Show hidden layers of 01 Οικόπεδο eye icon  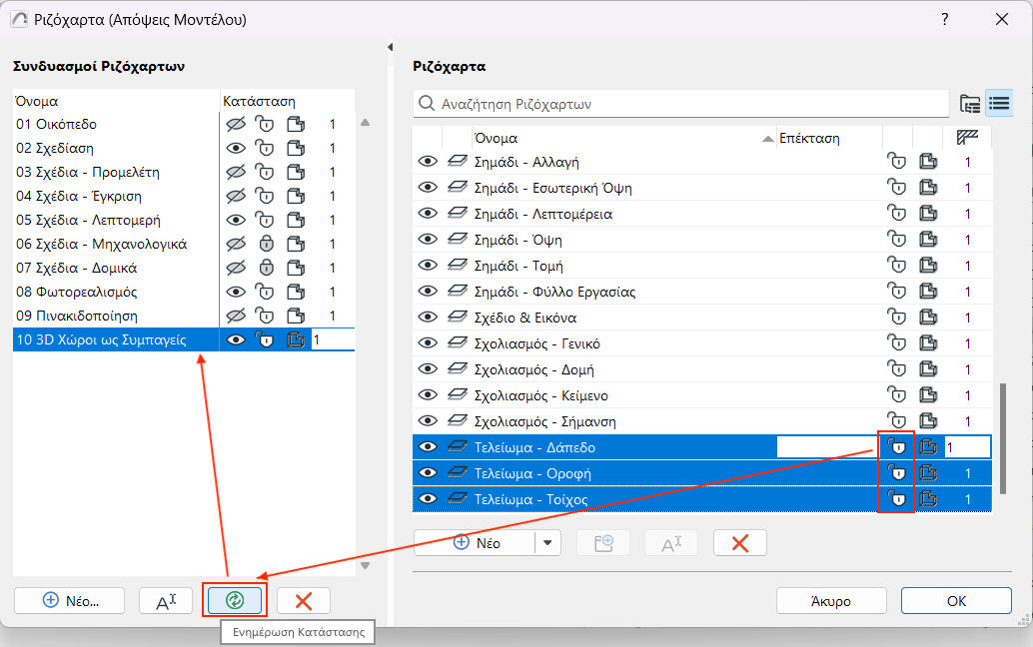tap(235, 125)
